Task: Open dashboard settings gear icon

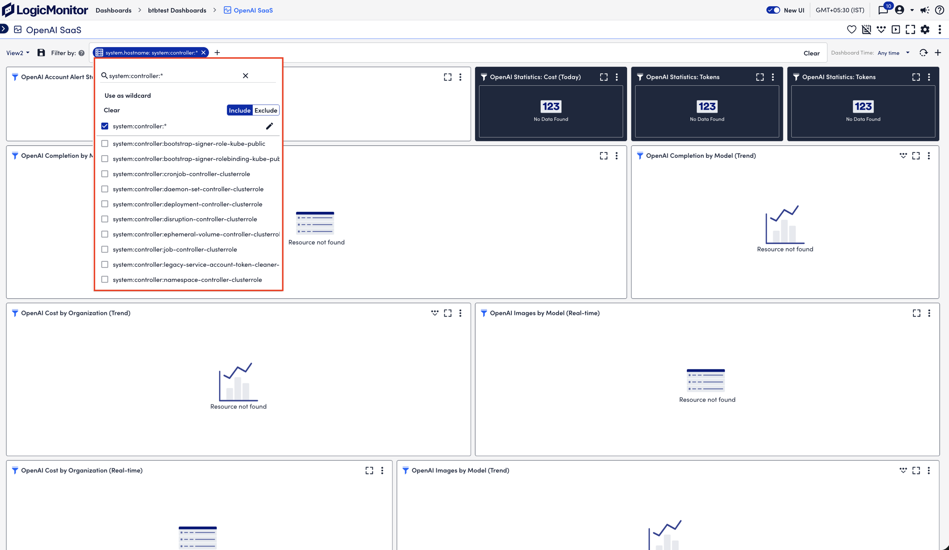Action: pos(925,29)
